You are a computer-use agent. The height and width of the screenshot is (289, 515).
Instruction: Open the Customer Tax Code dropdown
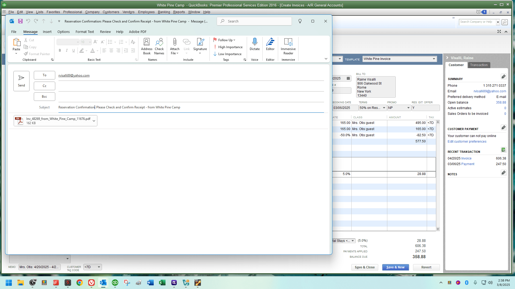99,267
